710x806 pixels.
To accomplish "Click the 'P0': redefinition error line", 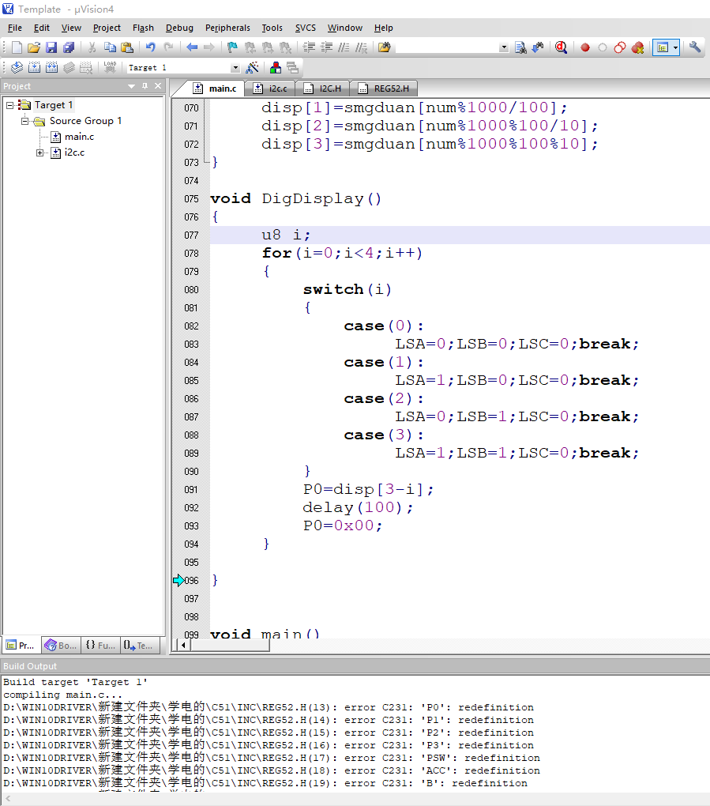I will pos(269,708).
